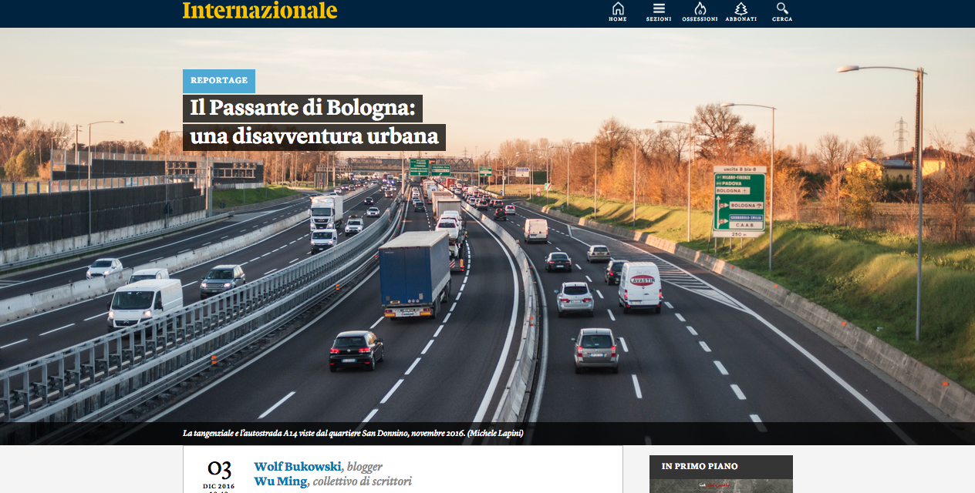
Task: Click the 03 Dic 2016 publication date
Action: 219,475
